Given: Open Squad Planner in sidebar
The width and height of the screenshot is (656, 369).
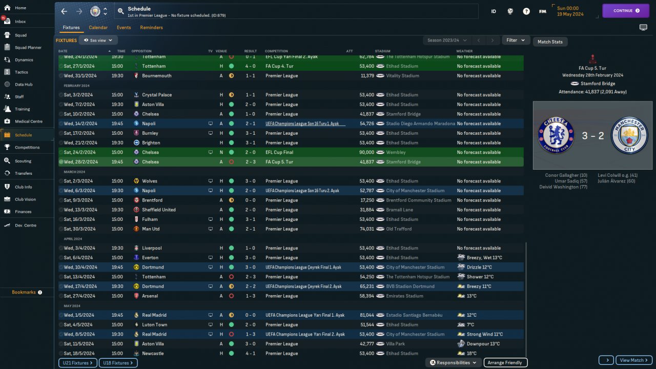Looking at the screenshot, I should tap(27, 48).
